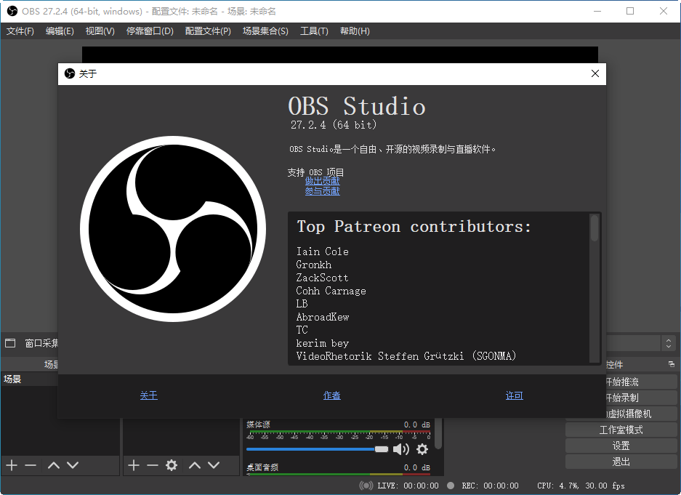Open source properties with the gear icon

coord(172,465)
